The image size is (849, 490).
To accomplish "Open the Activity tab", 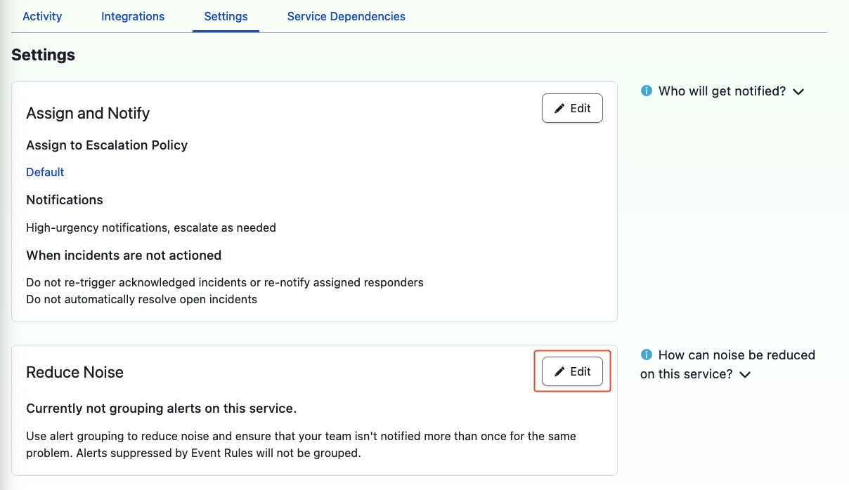I will coord(42,16).
